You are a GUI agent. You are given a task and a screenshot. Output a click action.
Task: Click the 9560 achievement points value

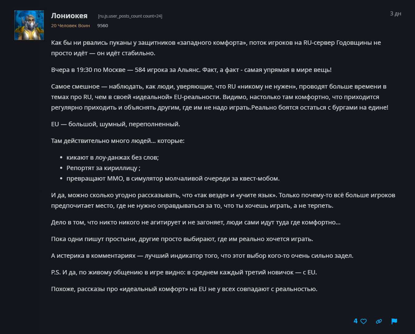103,26
